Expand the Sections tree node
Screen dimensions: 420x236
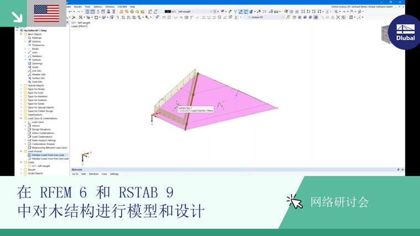(x=25, y=41)
